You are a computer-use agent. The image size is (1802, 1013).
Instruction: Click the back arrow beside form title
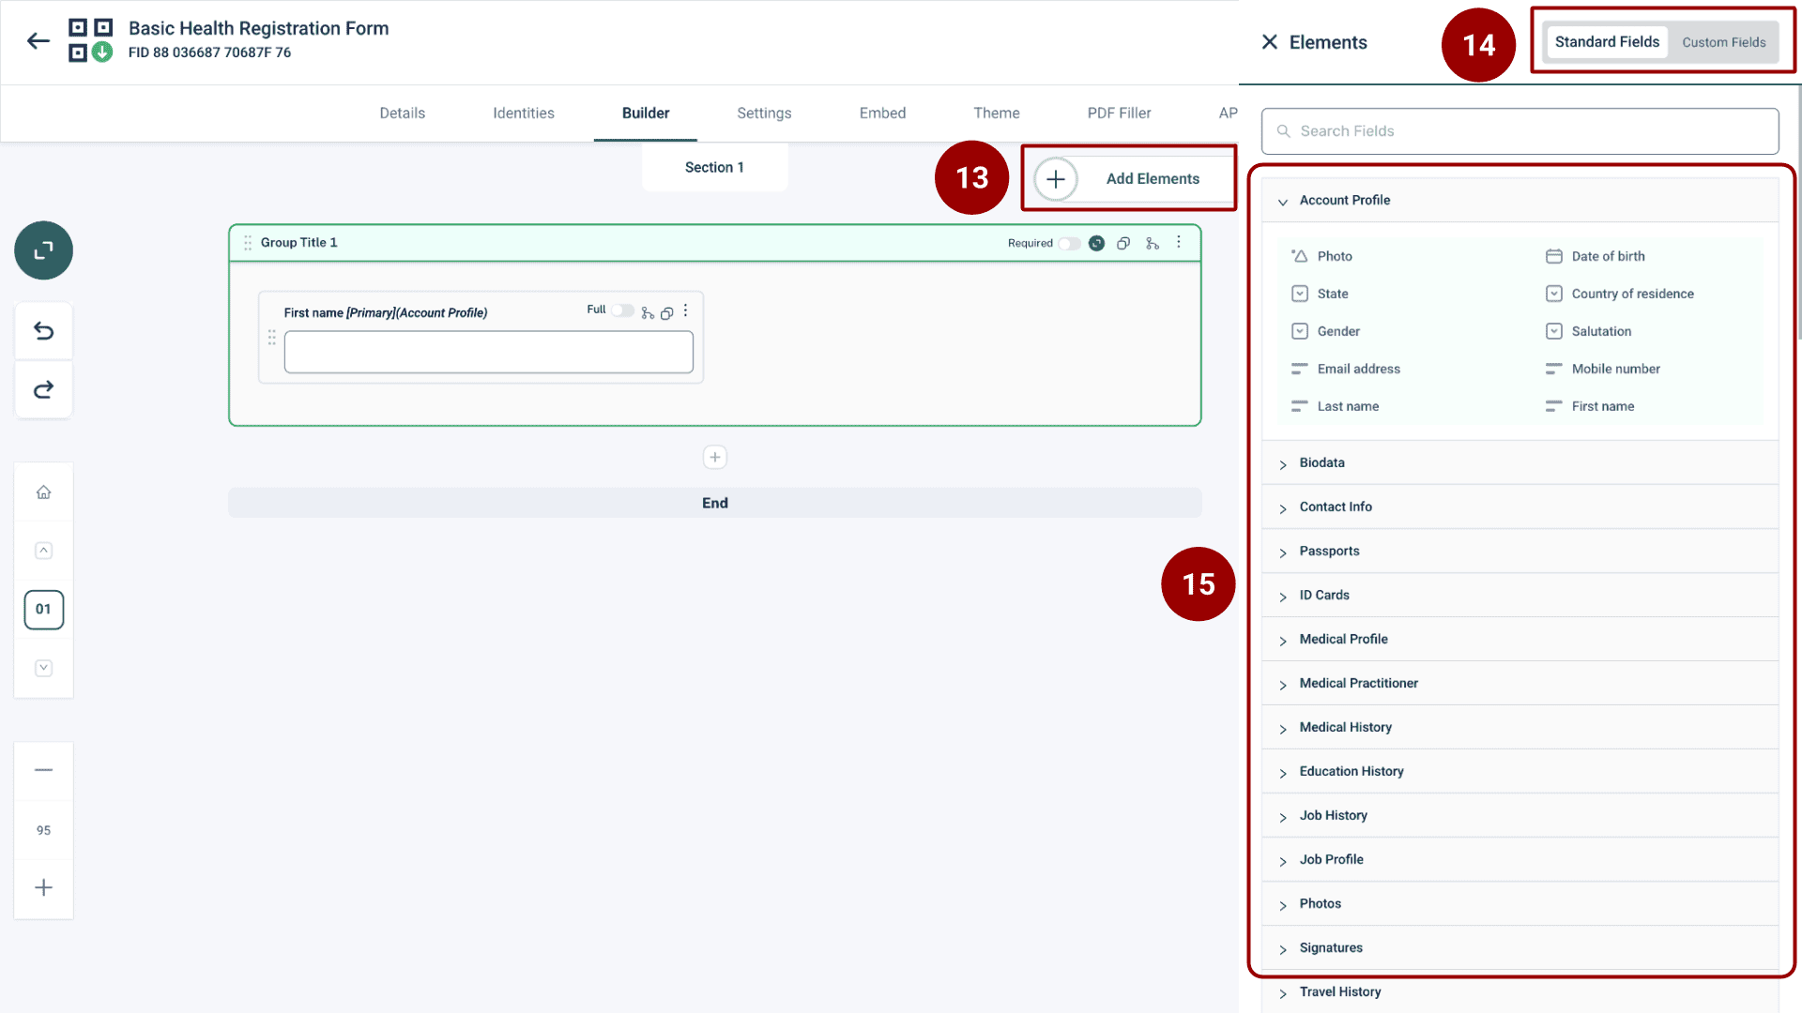click(x=38, y=40)
